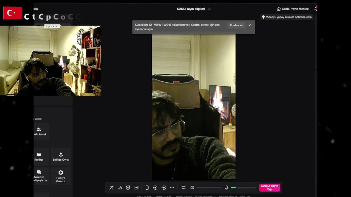351x197 pixels.
Task: Open CANLI Yayın Merkezi link
Action: 295,9
